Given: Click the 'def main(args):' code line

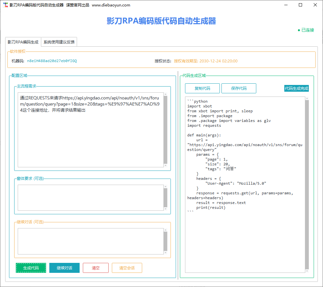Looking at the screenshot, I should tap(204, 135).
